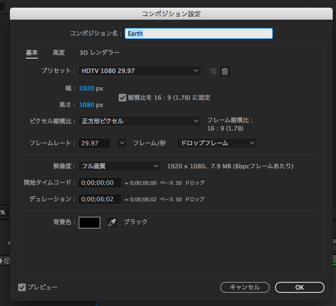Click the コンポジション設定 dialog title

tap(171, 14)
